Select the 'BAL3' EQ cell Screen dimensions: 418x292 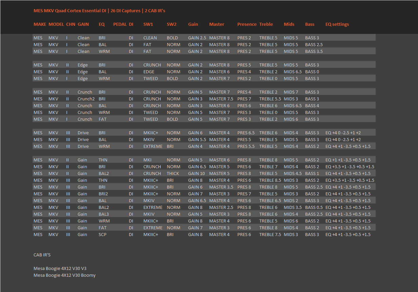click(x=104, y=214)
